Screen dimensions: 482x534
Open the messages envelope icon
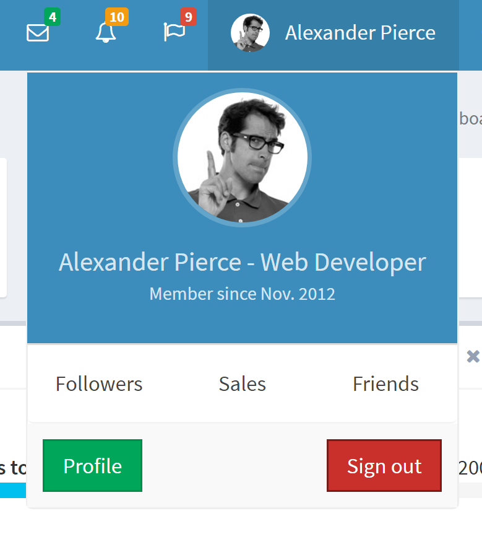point(37,34)
